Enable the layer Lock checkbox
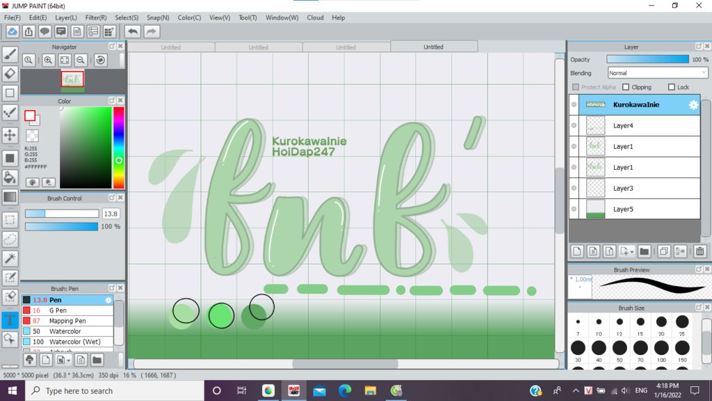This screenshot has width=712, height=401. click(672, 87)
